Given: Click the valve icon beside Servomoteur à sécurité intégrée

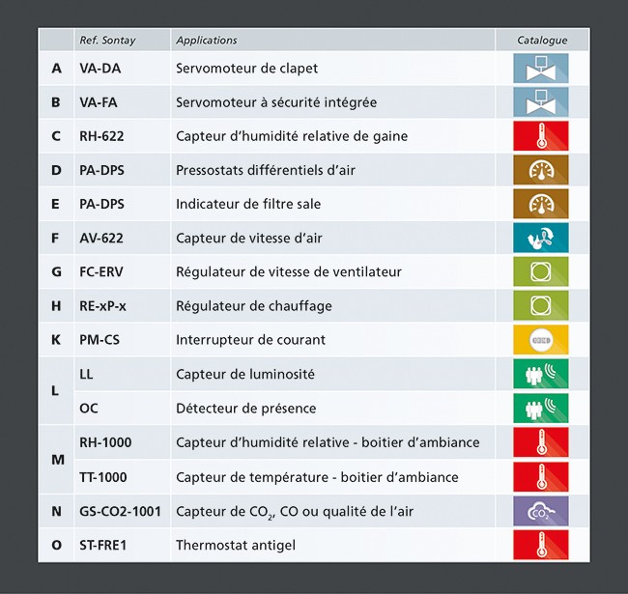Looking at the screenshot, I should [541, 102].
